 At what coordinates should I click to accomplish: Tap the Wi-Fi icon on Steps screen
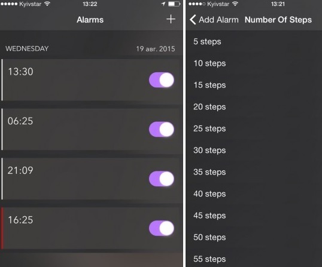[235, 4]
